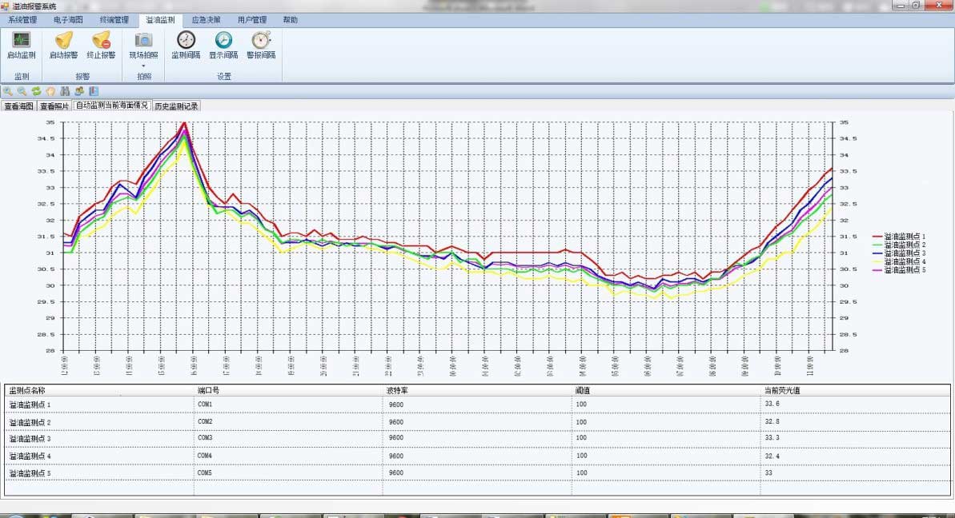Screen dimensions: 955x518
Task: Open the 警报间隔 alarm interval setting
Action: (261, 40)
